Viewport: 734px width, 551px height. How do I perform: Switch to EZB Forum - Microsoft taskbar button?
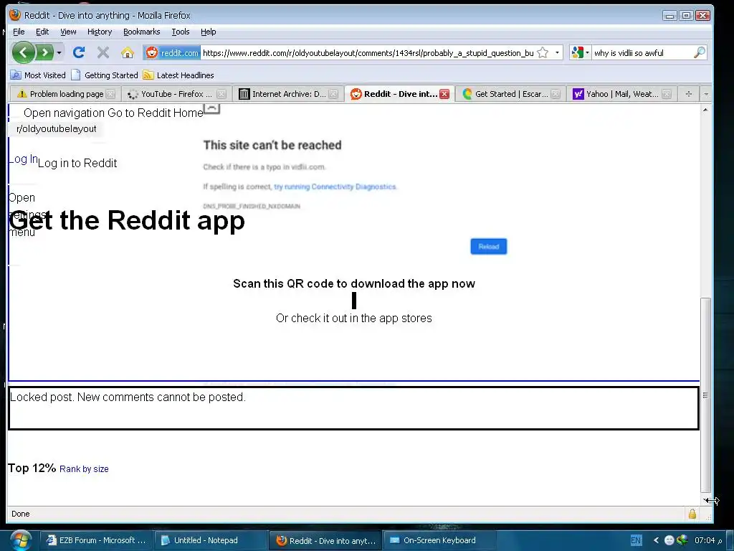(96, 540)
